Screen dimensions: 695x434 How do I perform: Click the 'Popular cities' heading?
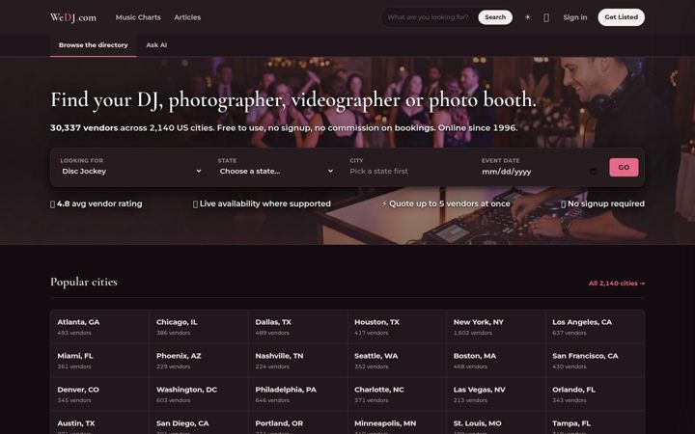pyautogui.click(x=84, y=282)
